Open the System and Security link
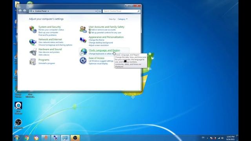The image size is (251, 141). pyautogui.click(x=50, y=27)
